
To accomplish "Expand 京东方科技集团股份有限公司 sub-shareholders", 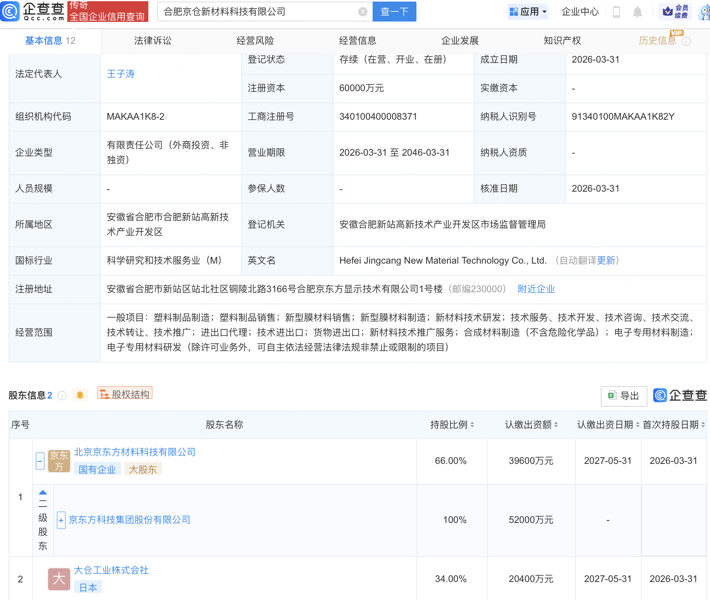I will pyautogui.click(x=61, y=520).
